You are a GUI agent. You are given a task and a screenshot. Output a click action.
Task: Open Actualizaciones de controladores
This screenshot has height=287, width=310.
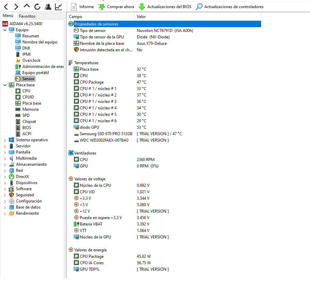[x=230, y=7]
